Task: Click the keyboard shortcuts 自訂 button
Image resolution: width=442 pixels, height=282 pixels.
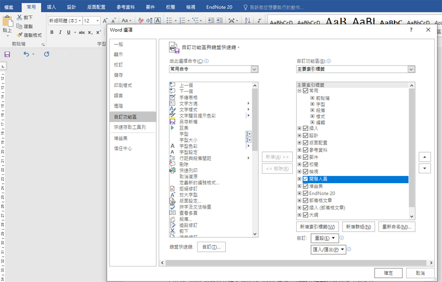Action: click(212, 247)
